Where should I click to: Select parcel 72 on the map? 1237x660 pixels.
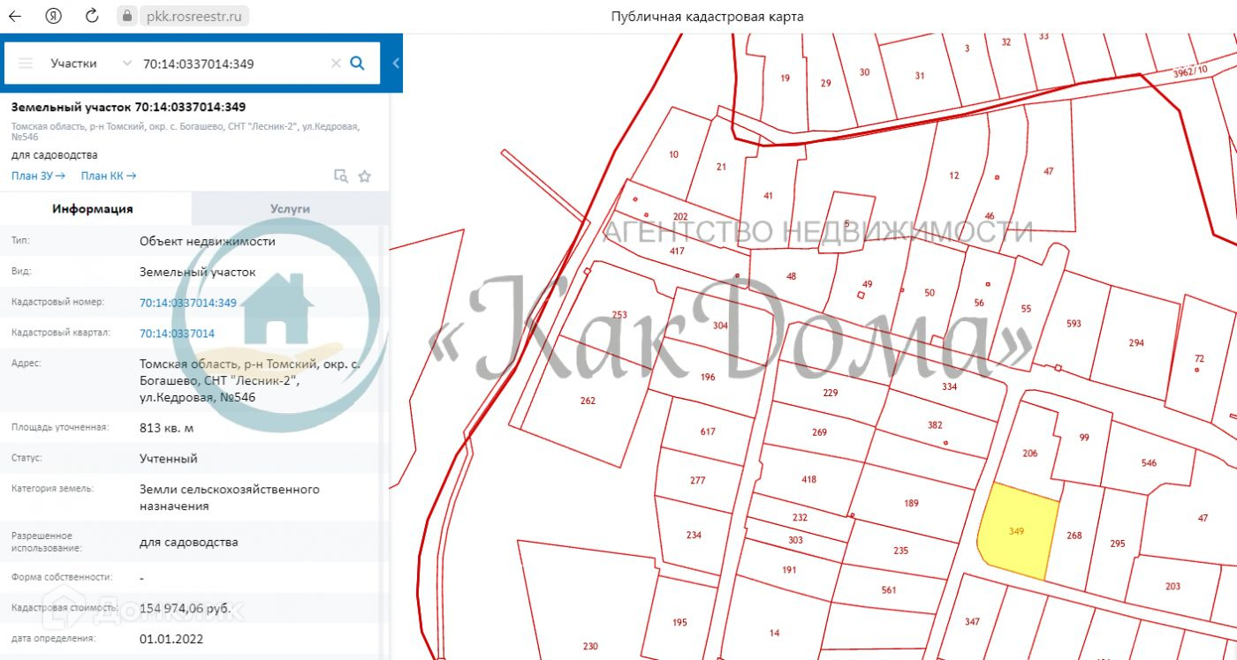[x=1199, y=358]
